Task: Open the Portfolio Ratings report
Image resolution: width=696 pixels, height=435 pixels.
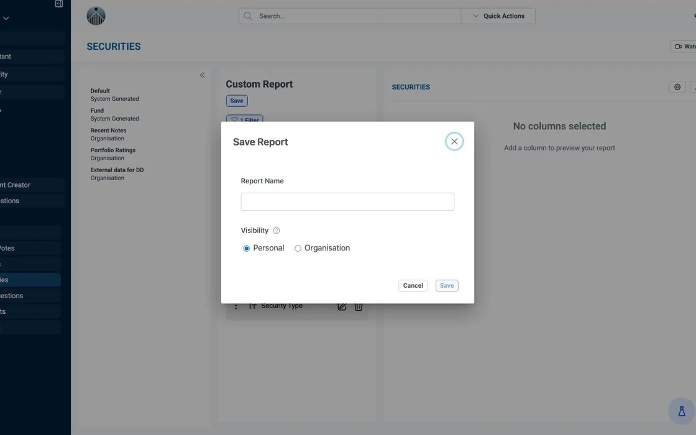Action: pos(112,154)
